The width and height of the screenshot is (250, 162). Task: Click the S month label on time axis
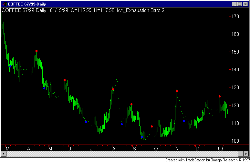pyautogui.click(x=134, y=149)
